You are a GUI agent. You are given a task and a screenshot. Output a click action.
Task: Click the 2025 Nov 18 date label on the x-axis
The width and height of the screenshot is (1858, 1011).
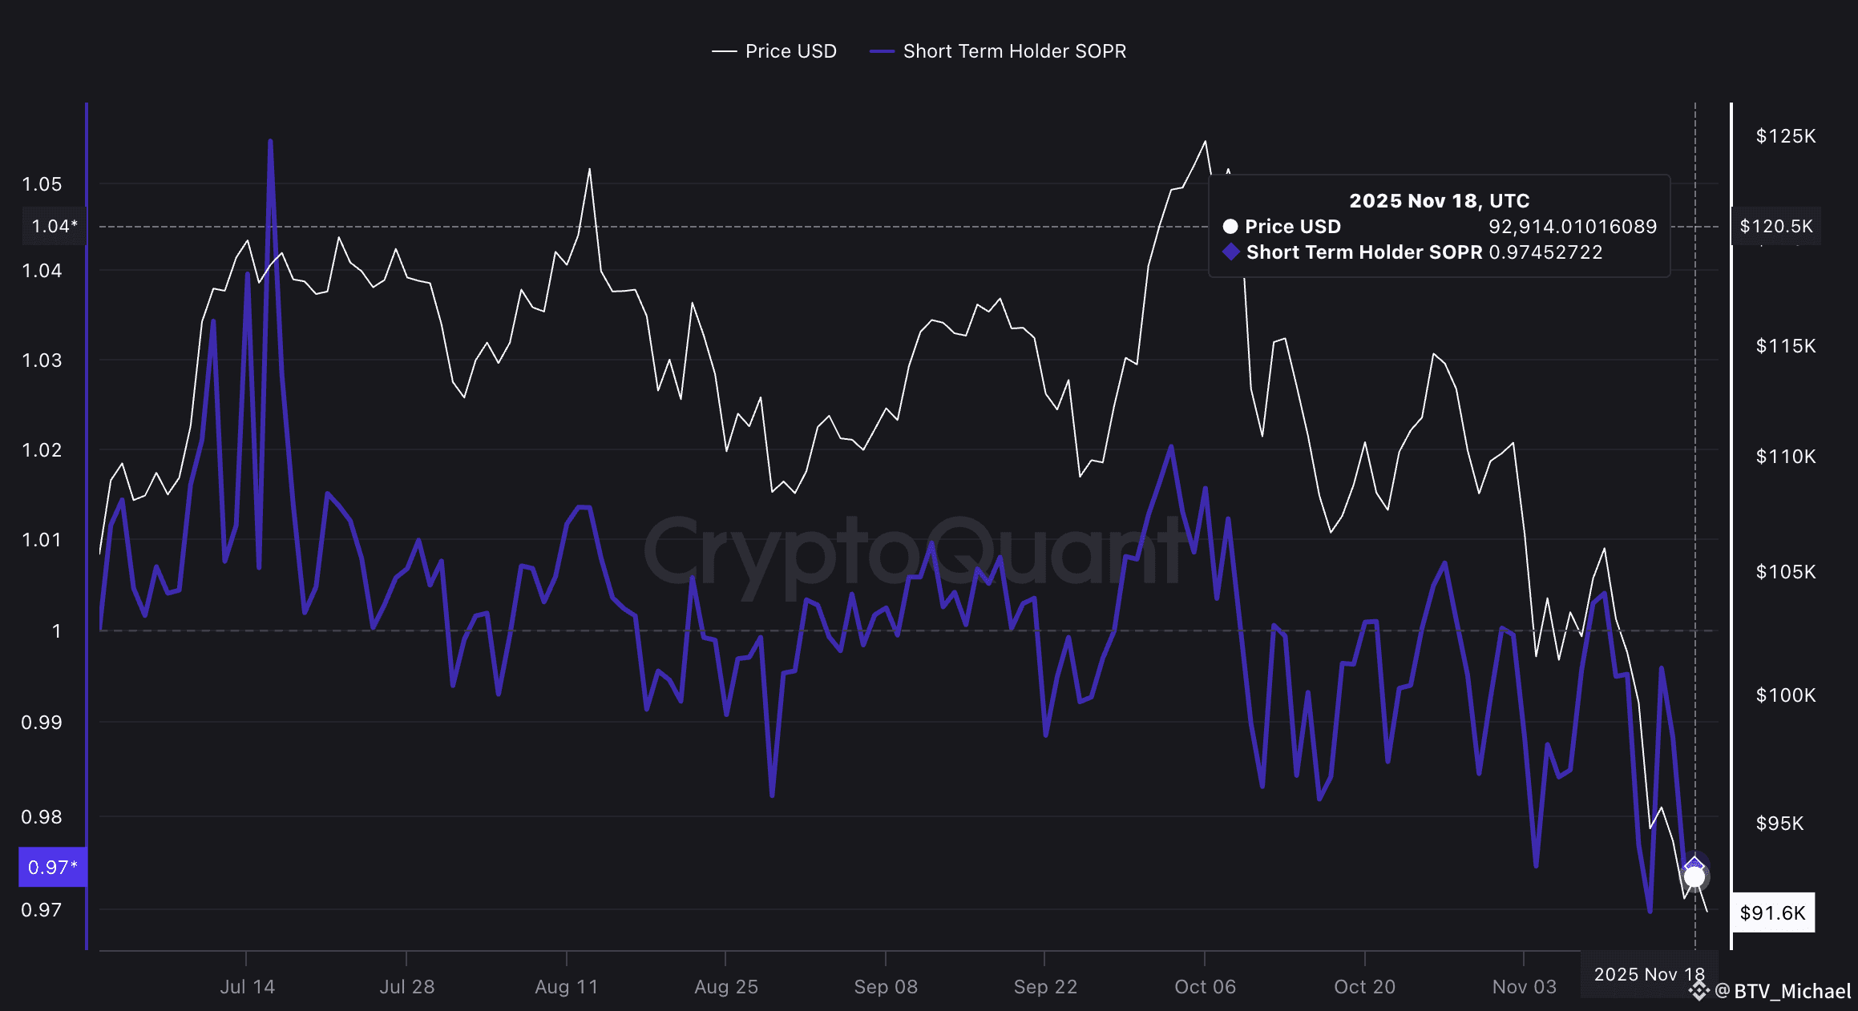click(x=1648, y=974)
